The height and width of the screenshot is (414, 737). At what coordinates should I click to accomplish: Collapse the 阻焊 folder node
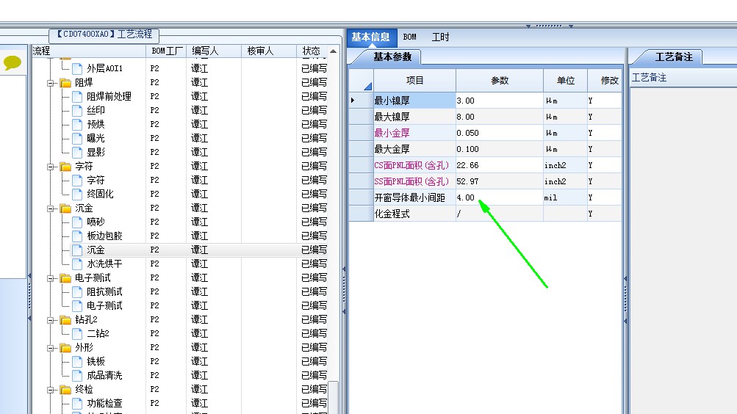pyautogui.click(x=50, y=83)
